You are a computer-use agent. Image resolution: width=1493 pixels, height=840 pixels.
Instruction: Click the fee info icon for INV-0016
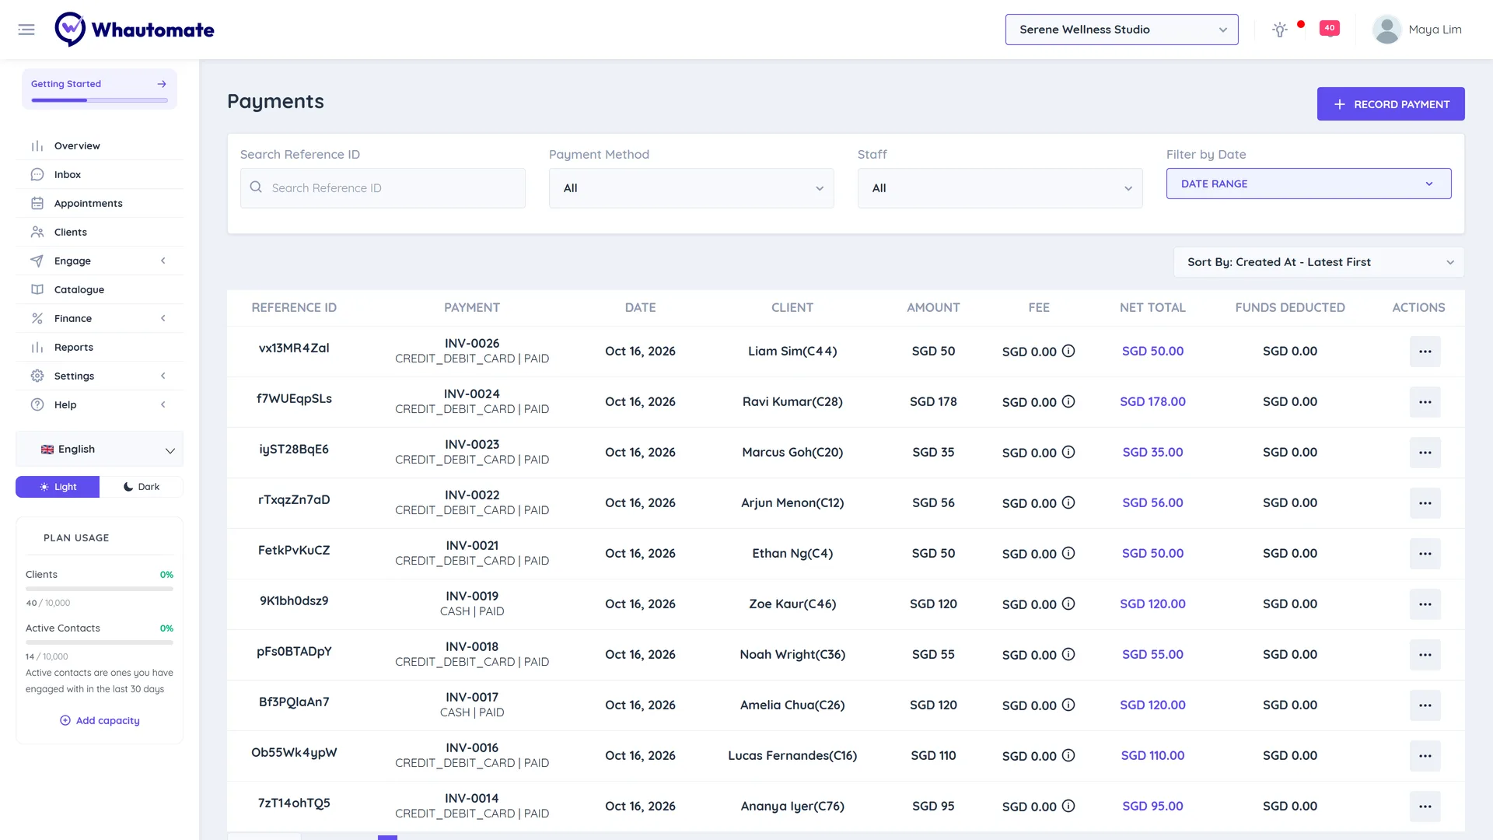click(1068, 755)
